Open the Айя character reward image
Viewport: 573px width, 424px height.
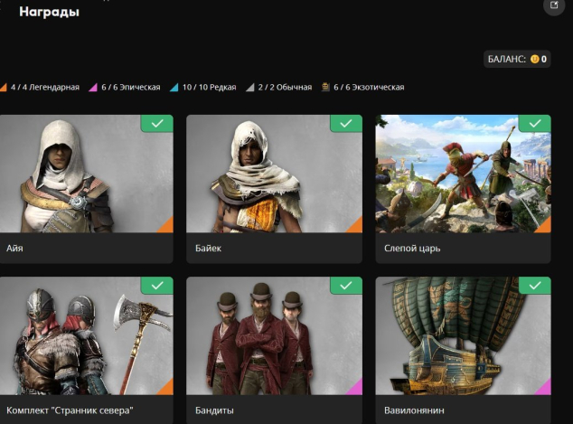pos(81,176)
